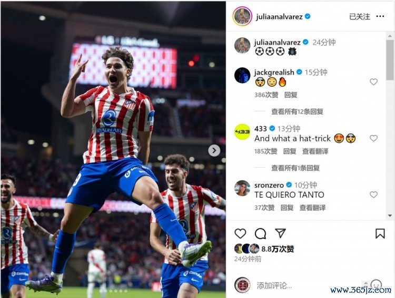Expand all 12 replies under jackgrealish
Viewport: 395px width, 298px height.
[297, 111]
